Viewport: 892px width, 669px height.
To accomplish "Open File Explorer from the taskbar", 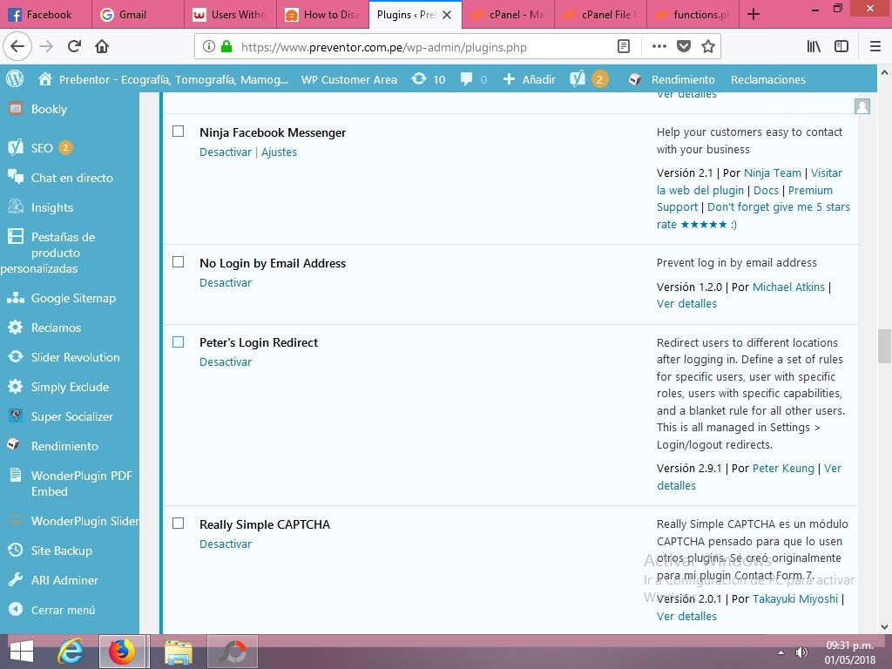I will (178, 652).
